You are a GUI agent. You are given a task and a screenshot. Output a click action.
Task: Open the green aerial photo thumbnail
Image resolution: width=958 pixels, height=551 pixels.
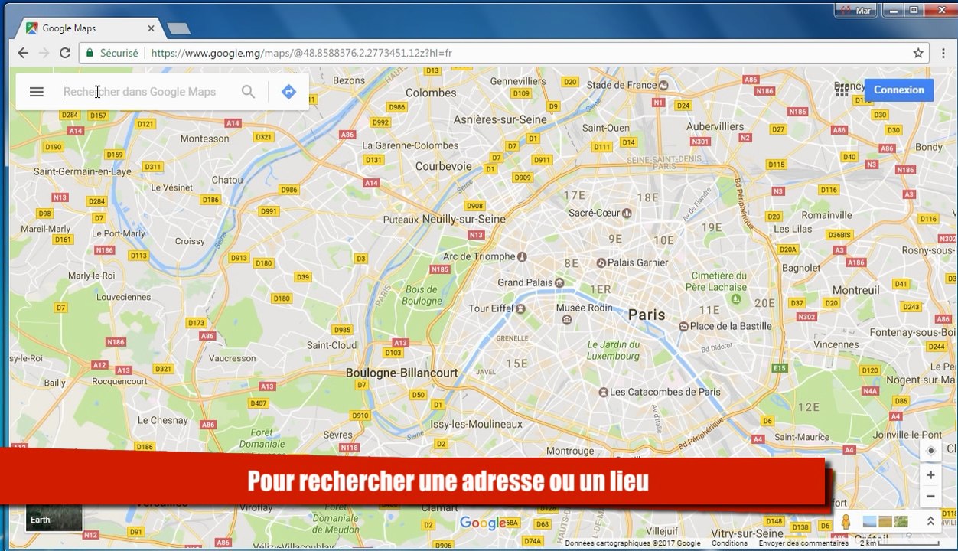pyautogui.click(x=901, y=522)
